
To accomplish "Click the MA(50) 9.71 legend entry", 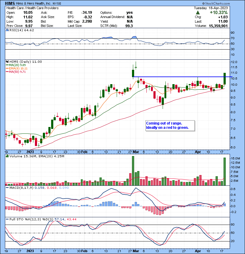I will [x=17, y=72].
